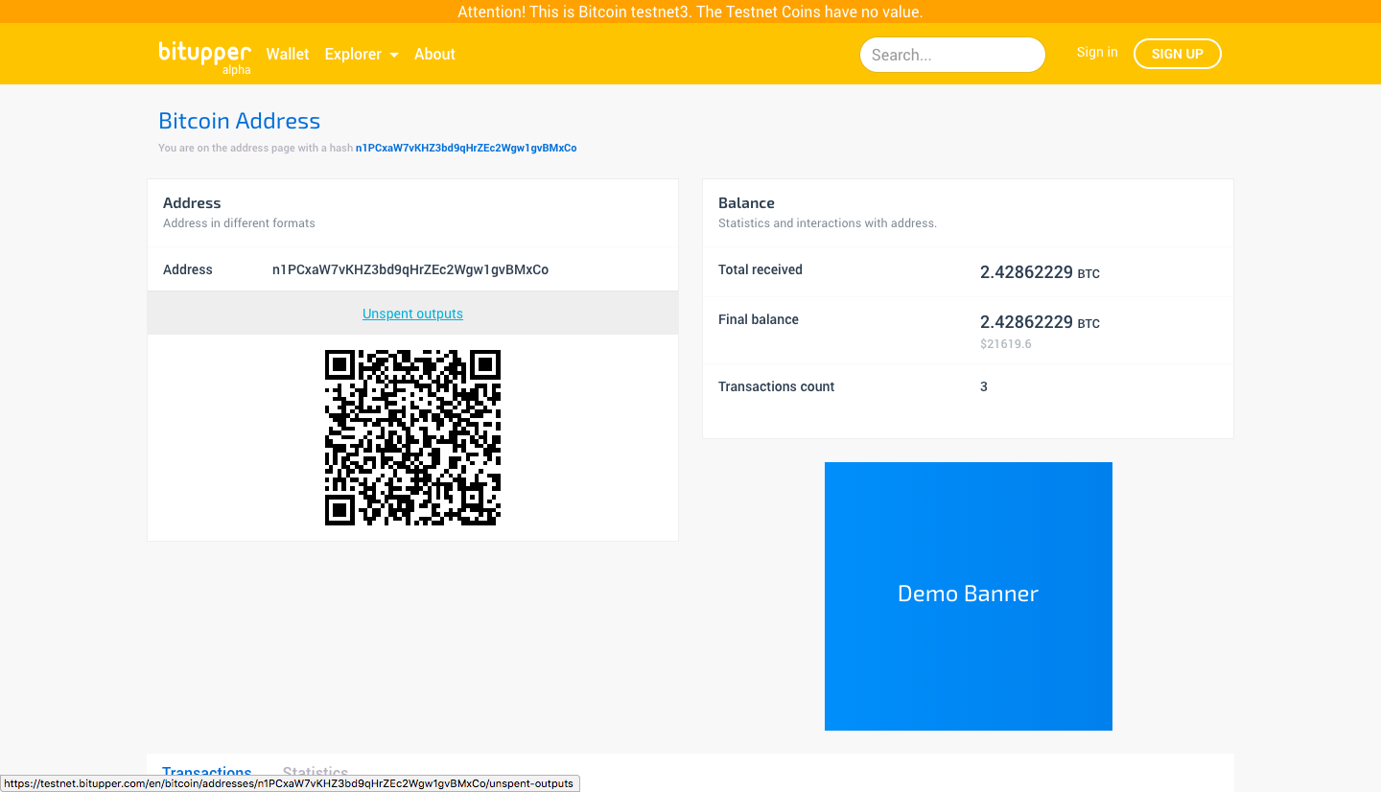This screenshot has width=1381, height=792.
Task: Switch to the Statistics tab
Action: coord(316,773)
